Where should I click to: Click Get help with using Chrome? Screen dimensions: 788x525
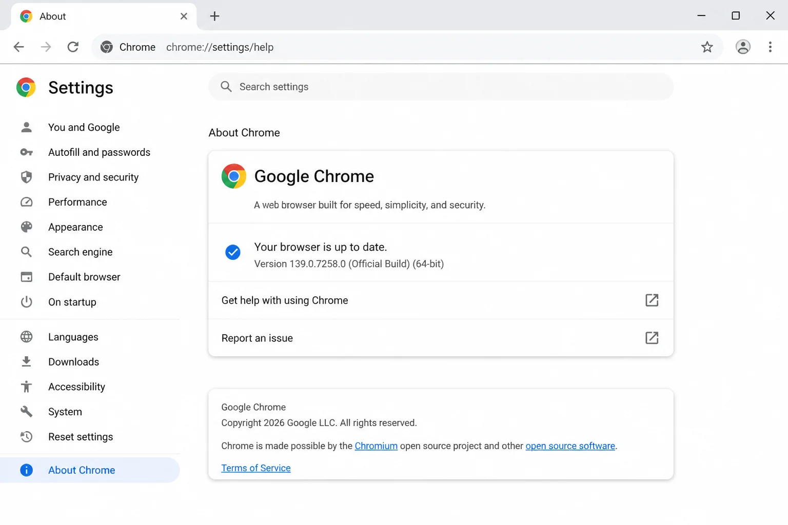tap(441, 300)
